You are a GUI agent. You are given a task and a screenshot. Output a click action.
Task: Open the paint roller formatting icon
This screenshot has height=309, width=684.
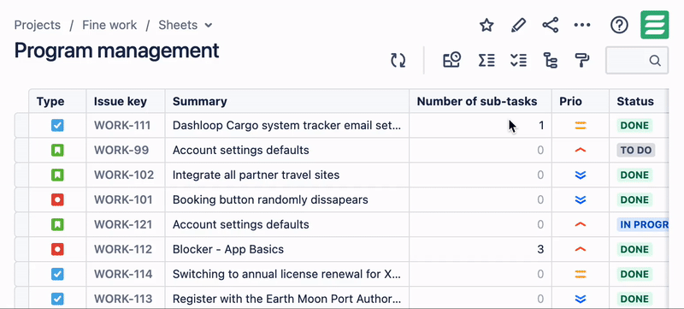(x=582, y=60)
